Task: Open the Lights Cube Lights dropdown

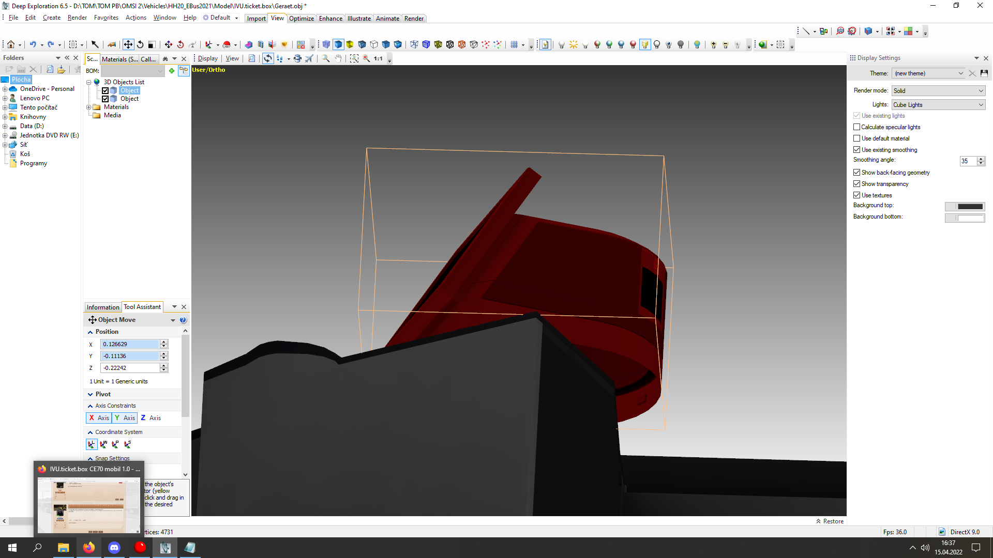Action: point(938,105)
